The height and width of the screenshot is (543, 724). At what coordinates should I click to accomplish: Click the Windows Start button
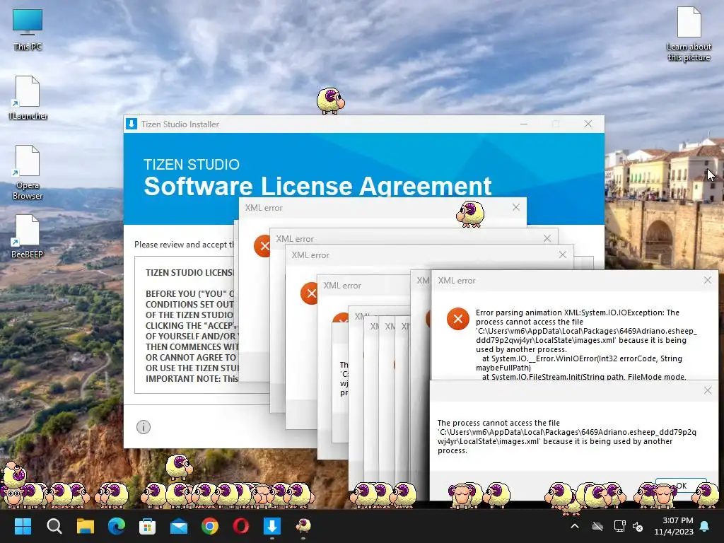click(23, 526)
